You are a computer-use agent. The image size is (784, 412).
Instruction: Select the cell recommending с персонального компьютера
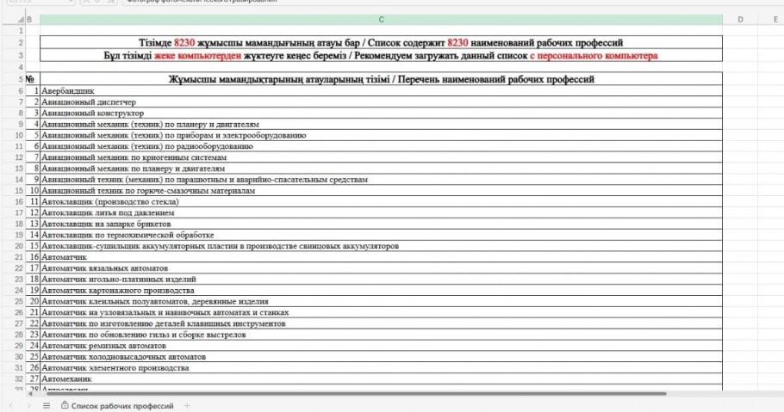coord(381,55)
